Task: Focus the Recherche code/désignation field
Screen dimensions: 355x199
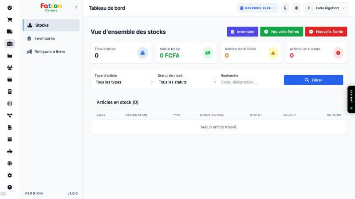Action: (x=250, y=82)
